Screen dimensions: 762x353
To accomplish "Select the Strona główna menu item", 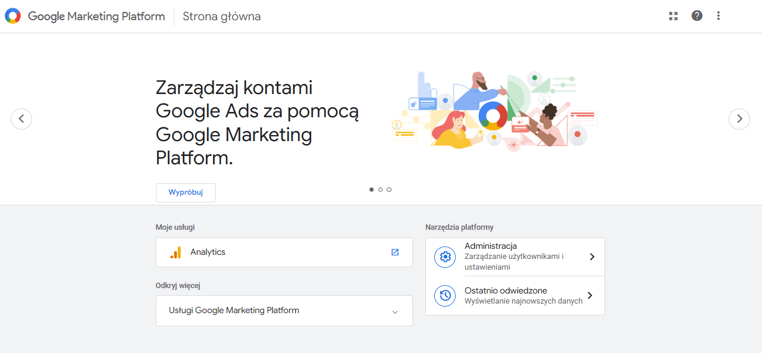I will point(221,16).
